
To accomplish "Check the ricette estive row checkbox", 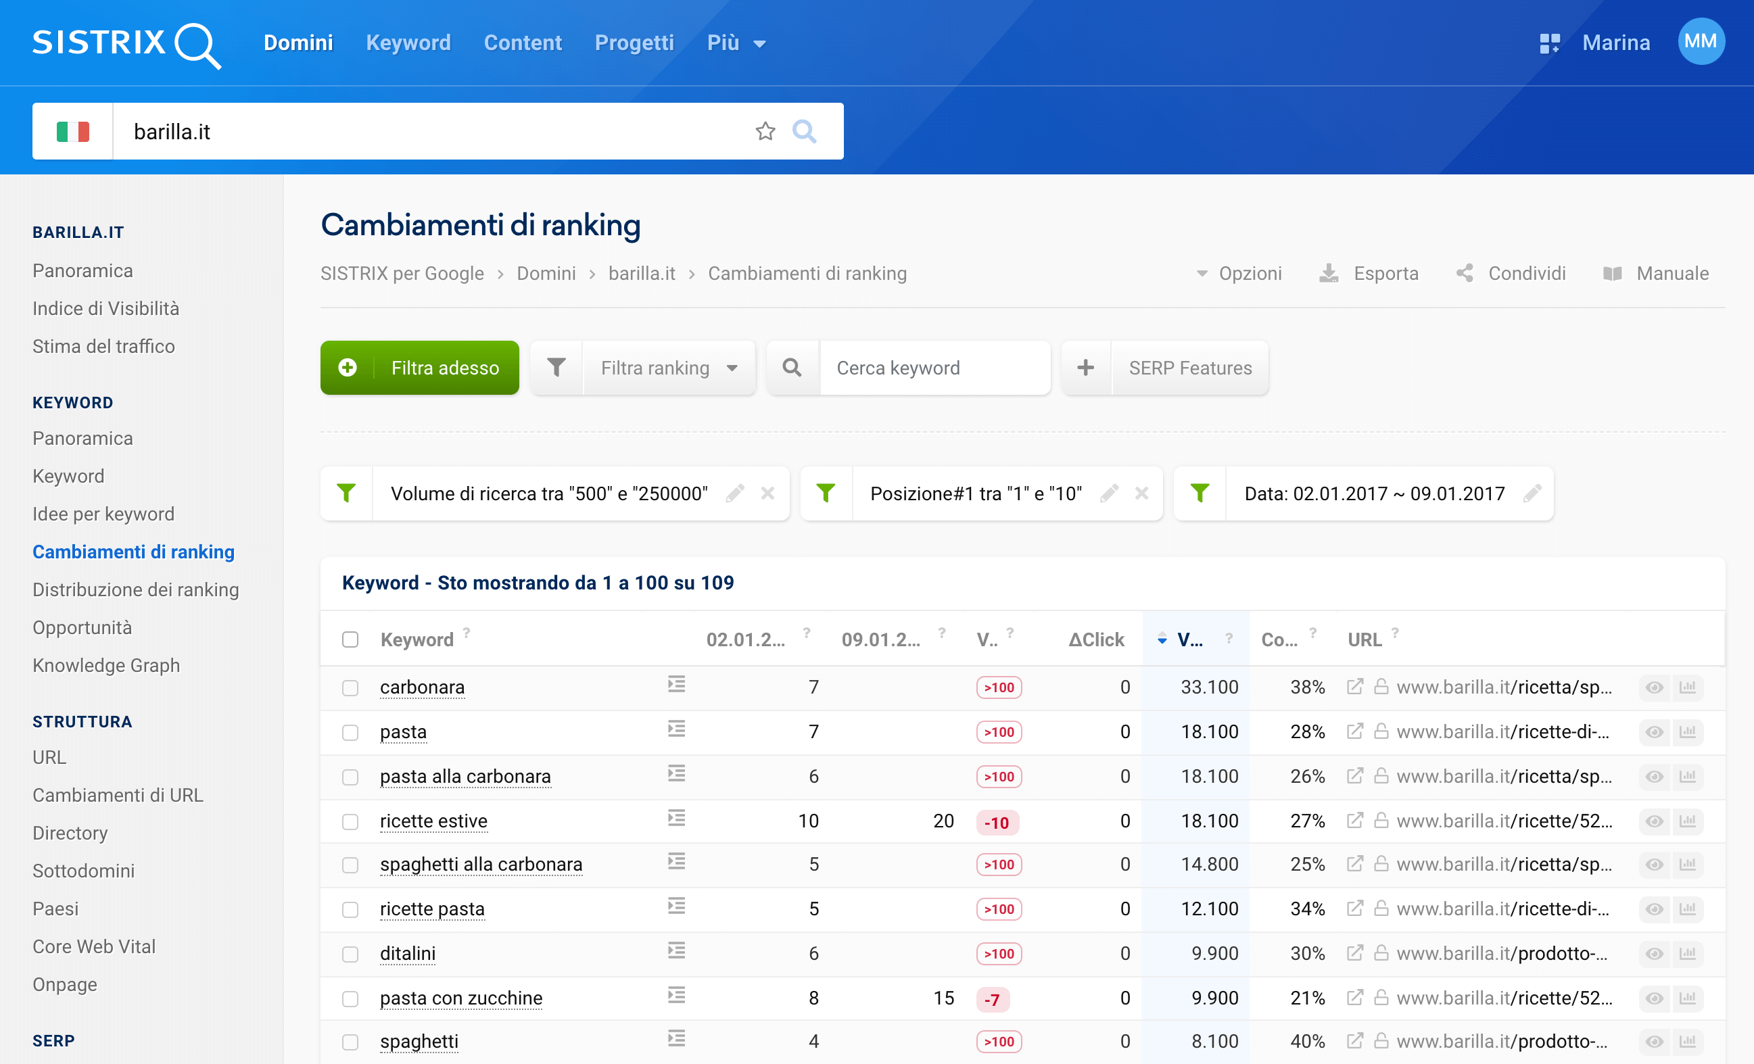I will (350, 821).
